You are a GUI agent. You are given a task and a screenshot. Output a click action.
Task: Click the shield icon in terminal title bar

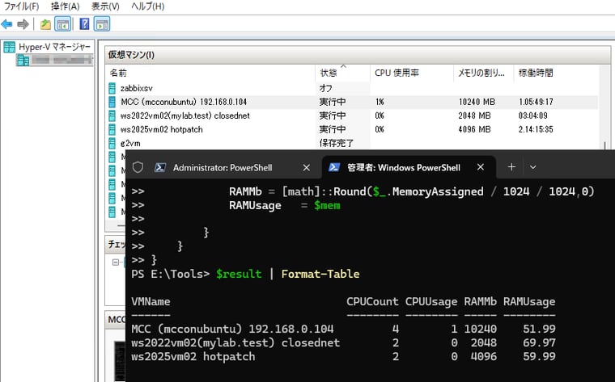coord(138,167)
